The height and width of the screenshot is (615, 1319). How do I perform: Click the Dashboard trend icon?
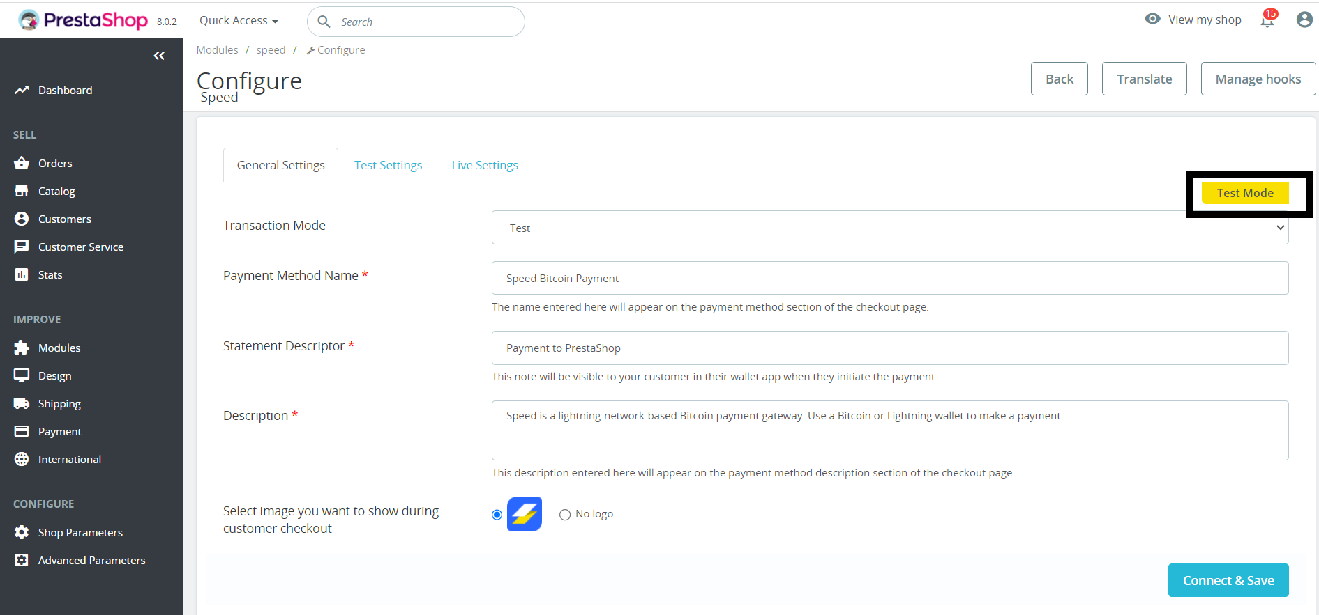pos(22,90)
